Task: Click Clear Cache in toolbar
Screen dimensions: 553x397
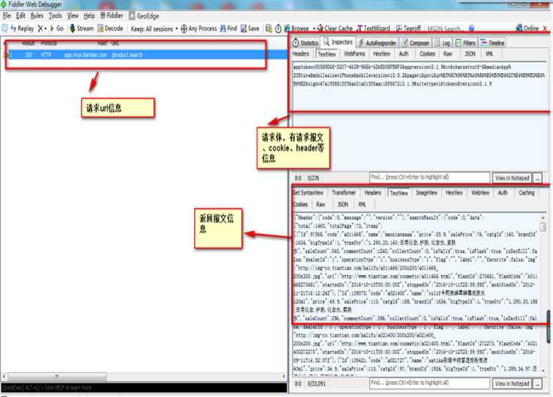Action: (x=335, y=29)
